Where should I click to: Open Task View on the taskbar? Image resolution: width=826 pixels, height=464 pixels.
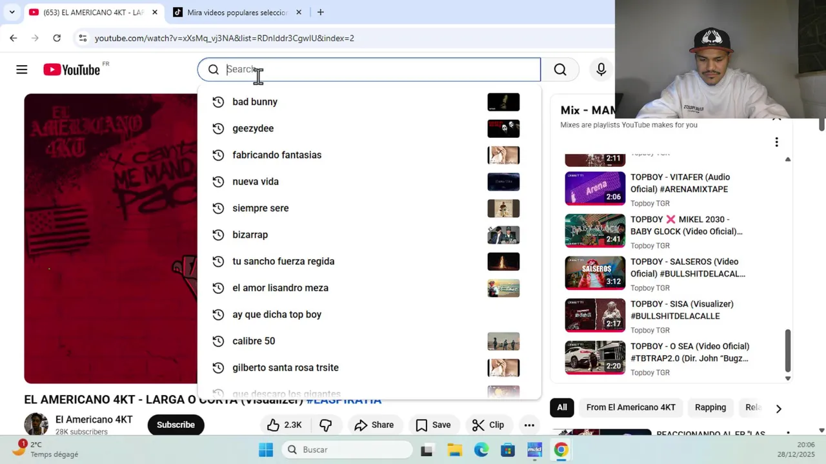click(x=427, y=450)
